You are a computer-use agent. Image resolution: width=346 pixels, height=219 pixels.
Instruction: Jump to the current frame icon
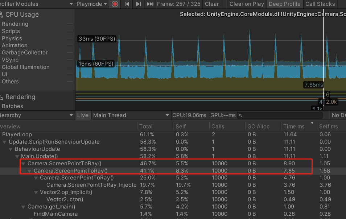pos(150,4)
